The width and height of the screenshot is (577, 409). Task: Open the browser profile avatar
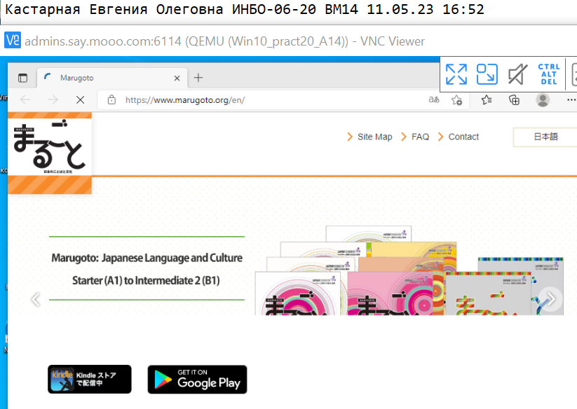click(x=543, y=99)
